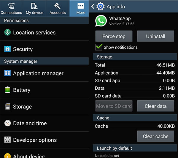Open Date and time settings
This screenshot has width=178, height=158.
pos(44,123)
